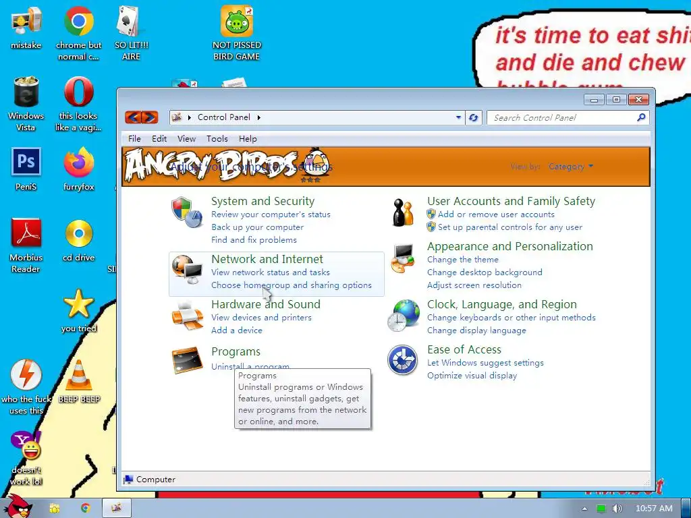Open the Edit menu

pyautogui.click(x=159, y=139)
